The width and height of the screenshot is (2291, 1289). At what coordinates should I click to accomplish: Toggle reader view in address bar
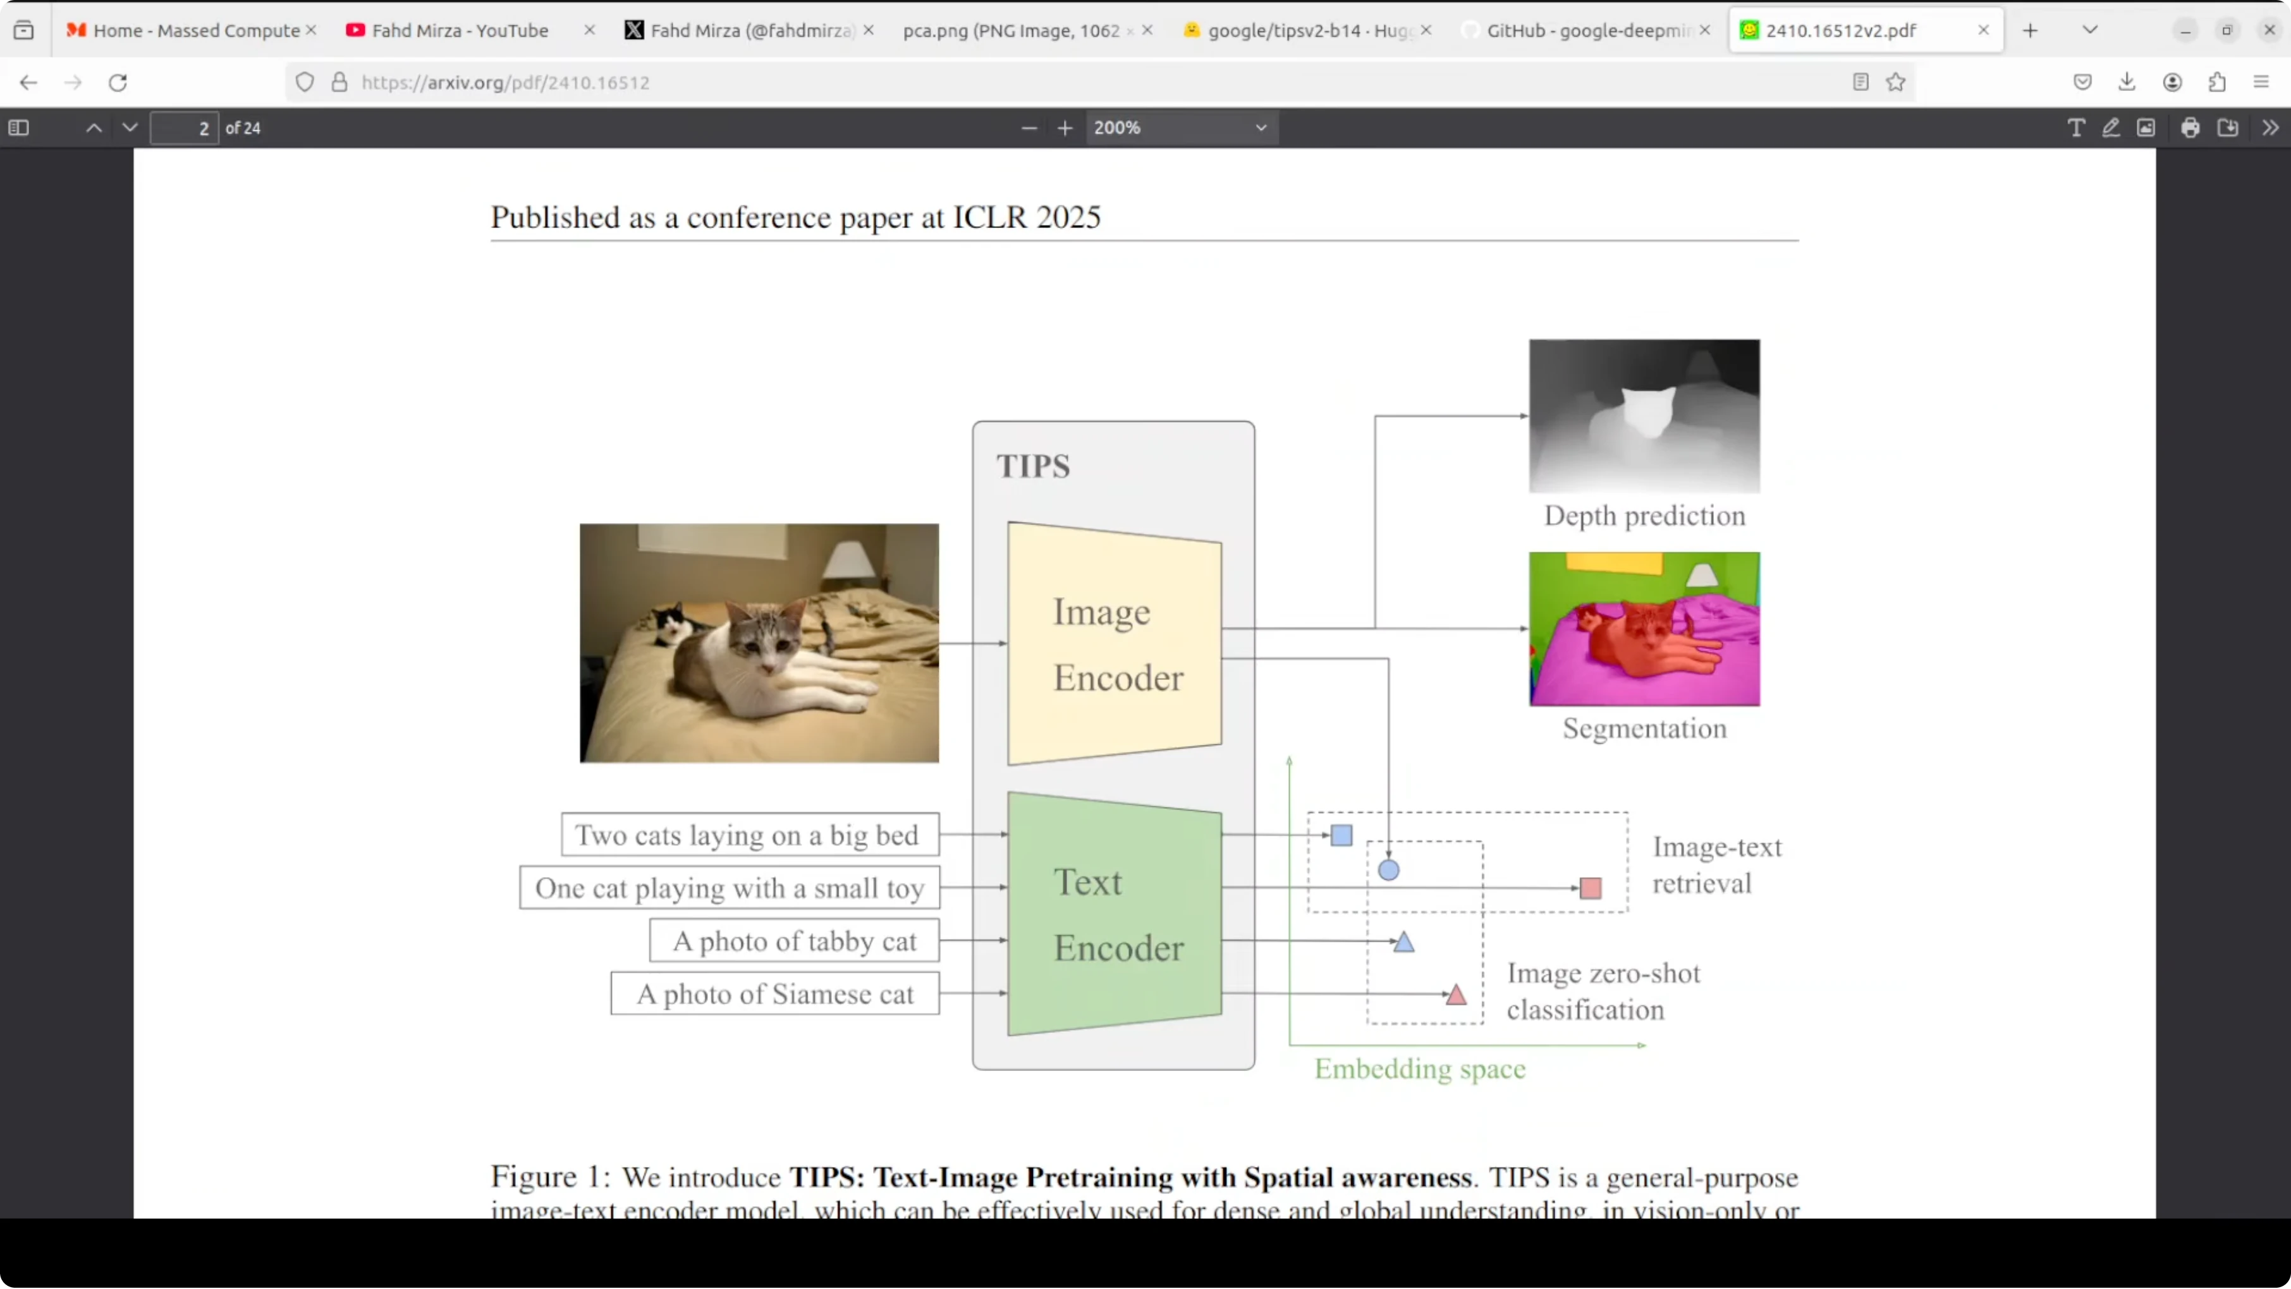1860,82
